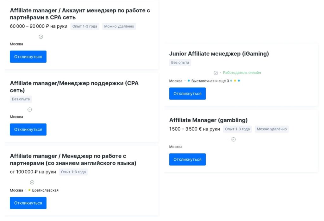Click verified checkmark icon in Менеджер поддержки listing
Viewport: 324px width, 221px height.
tap(29, 110)
